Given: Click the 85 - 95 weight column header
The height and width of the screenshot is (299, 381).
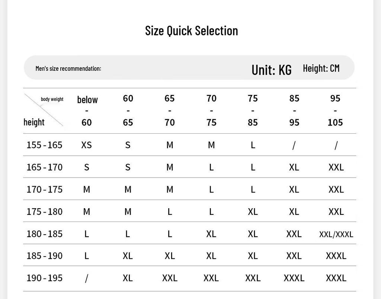Looking at the screenshot, I should coord(294,110).
